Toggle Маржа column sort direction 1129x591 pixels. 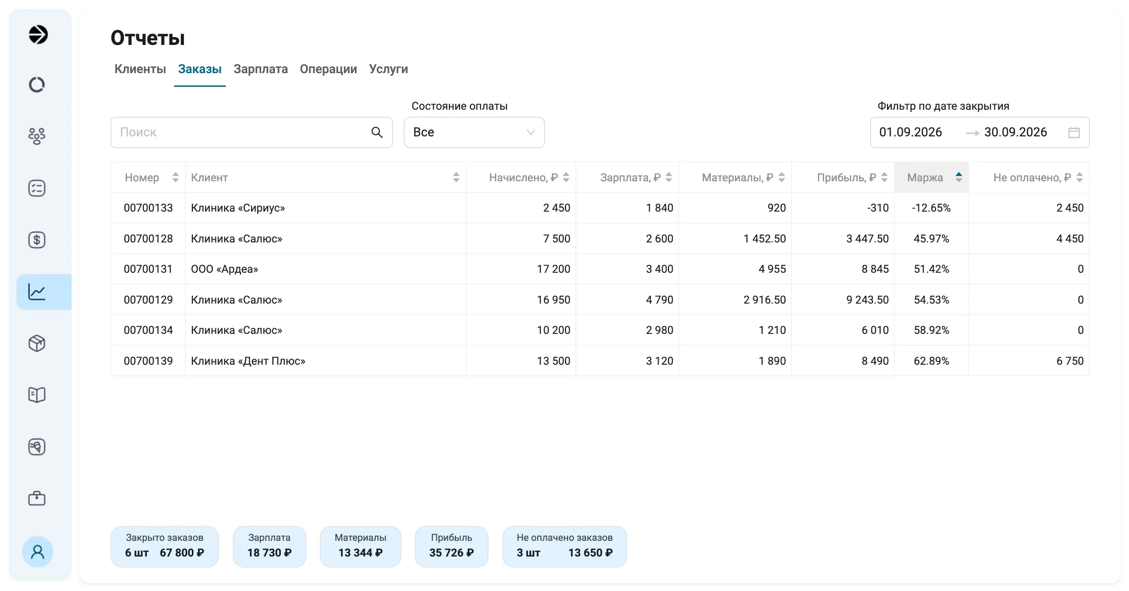pyautogui.click(x=959, y=178)
